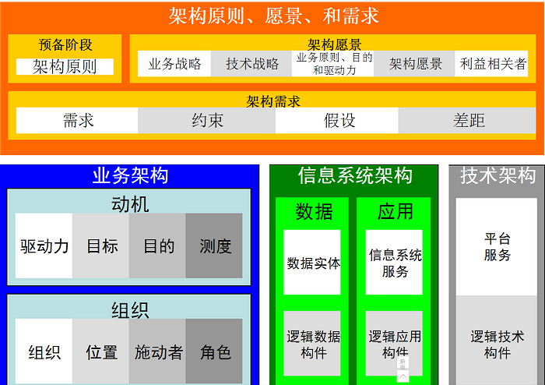Select the 目的 box in 动机
545x385 pixels.
pyautogui.click(x=158, y=245)
